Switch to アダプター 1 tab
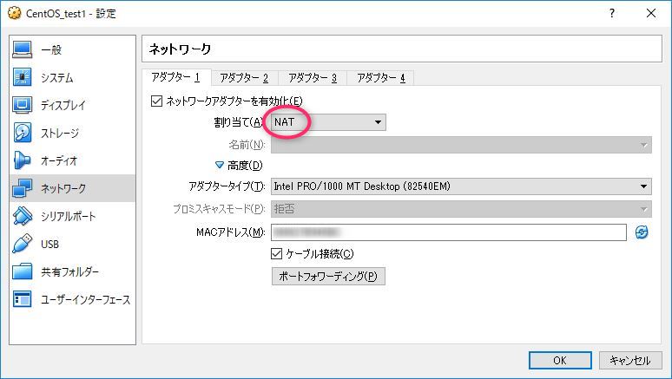This screenshot has height=379, width=672. 175,77
